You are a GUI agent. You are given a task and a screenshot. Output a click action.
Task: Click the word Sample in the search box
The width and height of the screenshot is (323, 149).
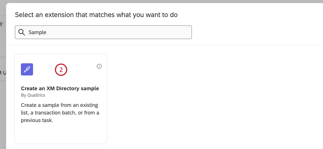[x=37, y=32]
